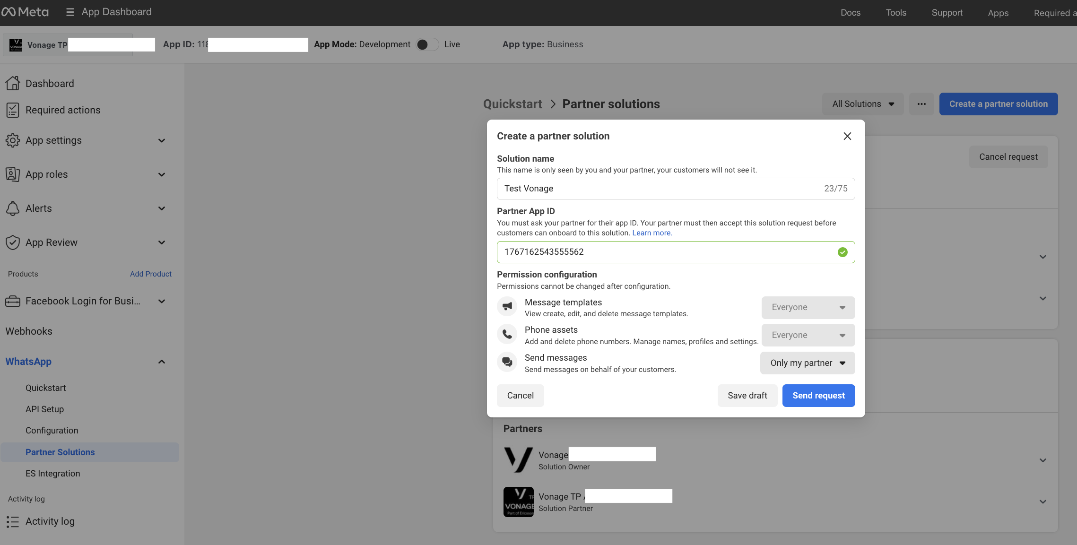Click Cancel in the dialog
Screen dimensions: 1077x545
(520, 396)
